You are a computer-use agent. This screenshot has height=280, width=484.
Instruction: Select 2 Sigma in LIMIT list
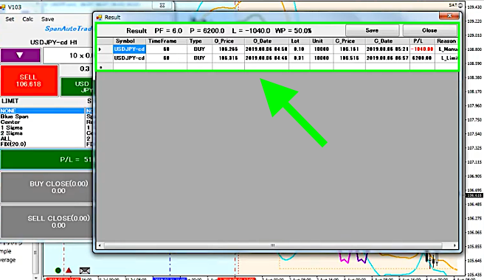point(11,133)
